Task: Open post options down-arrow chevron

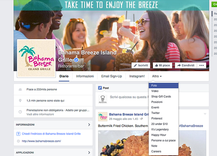Action: point(205,114)
